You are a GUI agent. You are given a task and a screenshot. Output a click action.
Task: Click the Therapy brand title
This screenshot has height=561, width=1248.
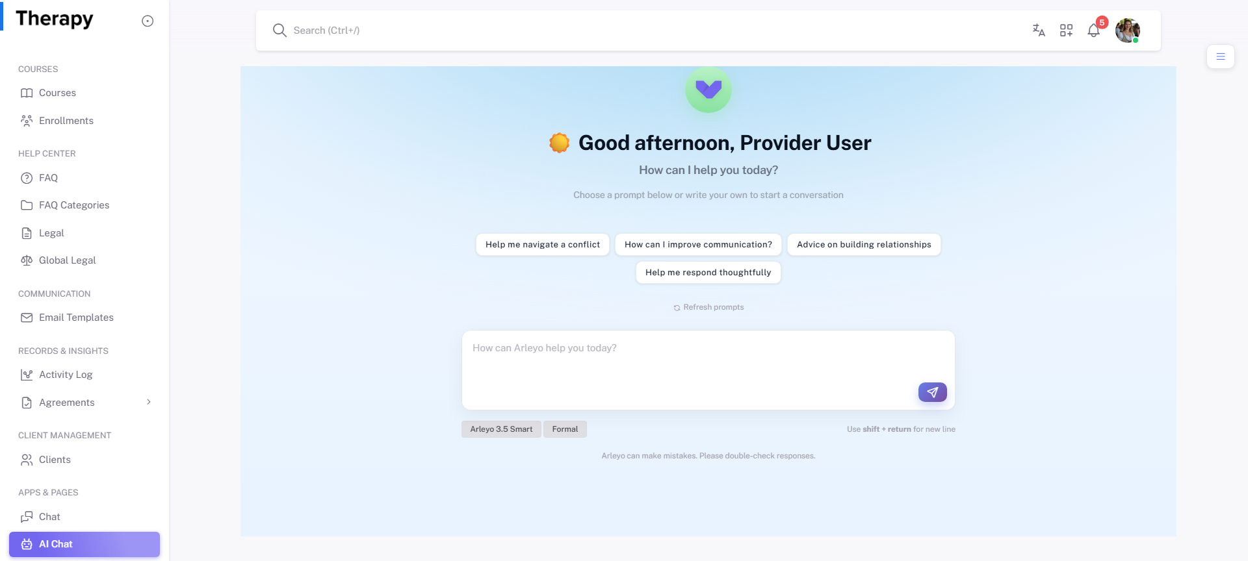55,19
